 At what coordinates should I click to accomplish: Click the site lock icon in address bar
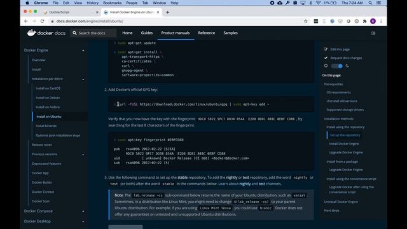(x=52, y=21)
